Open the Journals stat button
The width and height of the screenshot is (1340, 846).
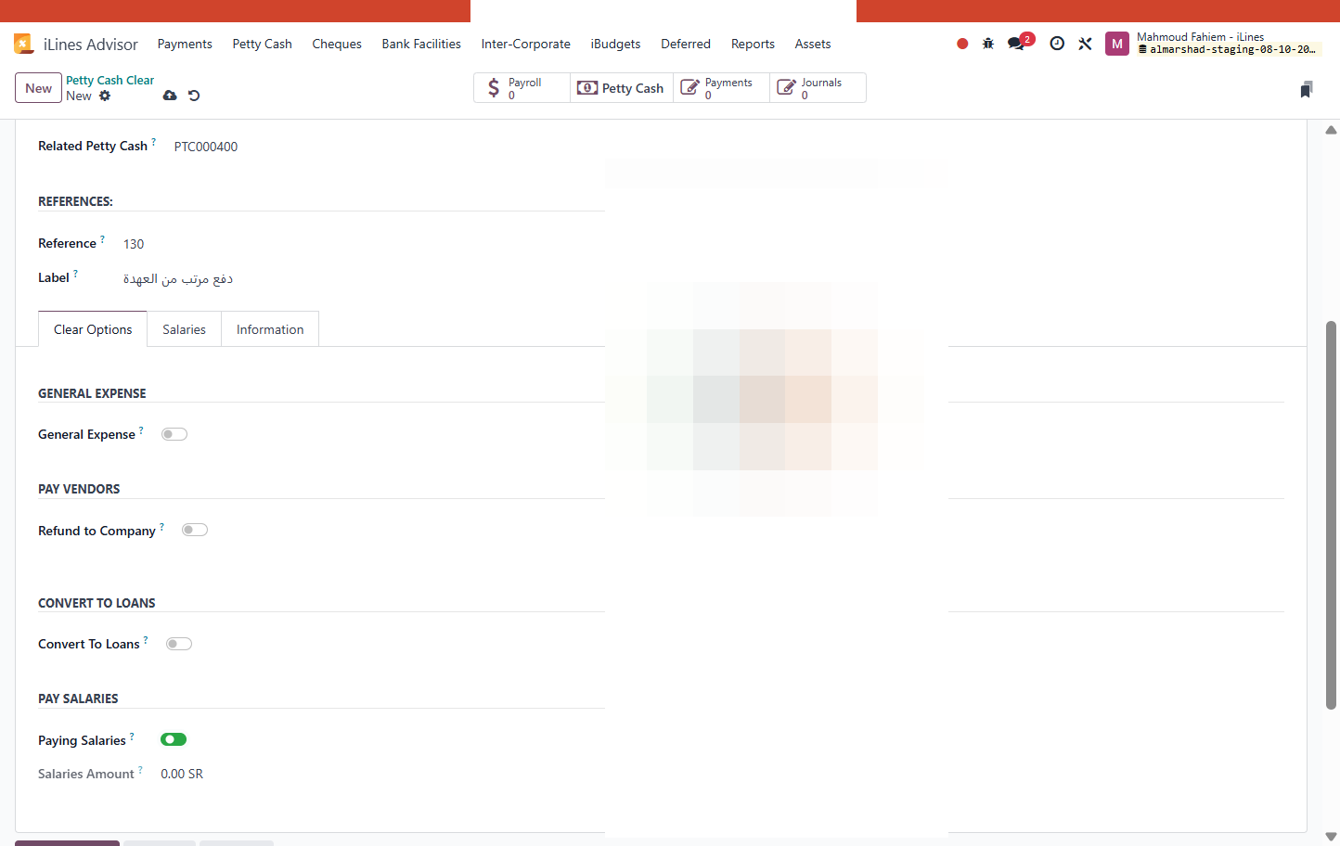(x=818, y=88)
